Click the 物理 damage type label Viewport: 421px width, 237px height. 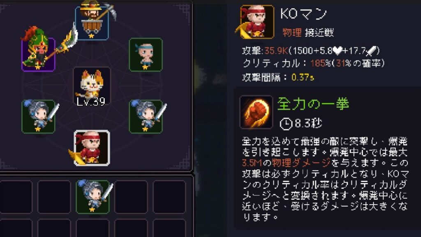(292, 33)
